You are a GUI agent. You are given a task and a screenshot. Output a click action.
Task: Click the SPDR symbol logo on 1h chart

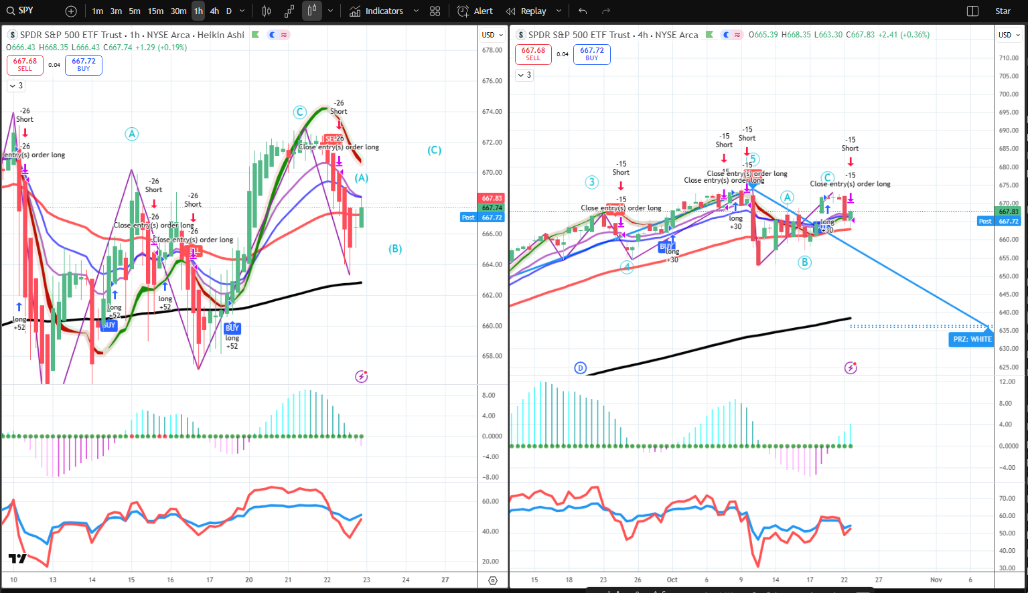pos(12,35)
